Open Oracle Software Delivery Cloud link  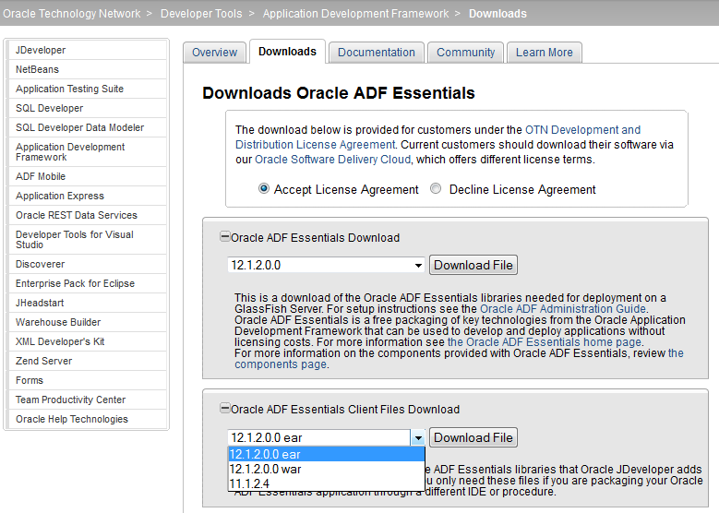(x=332, y=159)
